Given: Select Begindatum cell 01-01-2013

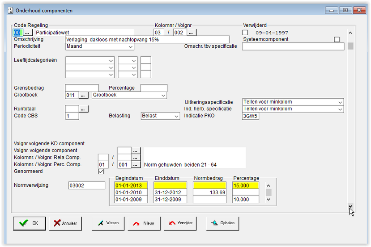Looking at the screenshot, I should (x=131, y=185).
